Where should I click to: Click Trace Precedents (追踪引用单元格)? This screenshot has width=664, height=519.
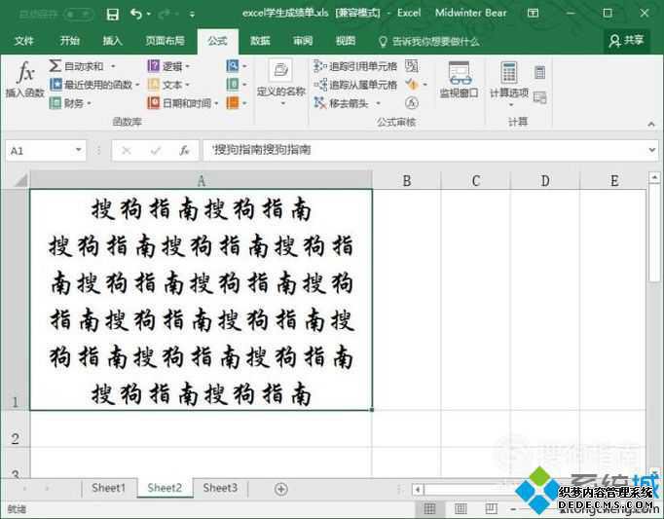pos(355,66)
